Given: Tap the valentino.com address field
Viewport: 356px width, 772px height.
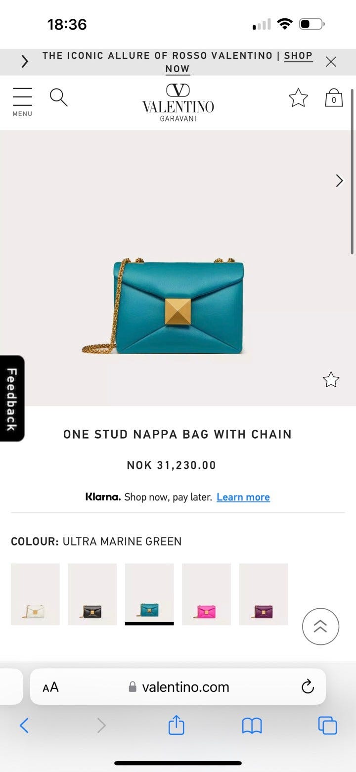Looking at the screenshot, I should coord(178,686).
